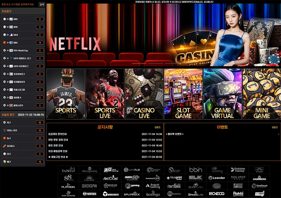This screenshot has height=198, width=281.
Task: Click 더보기 in the 공지사항 panel
Action: [157, 127]
